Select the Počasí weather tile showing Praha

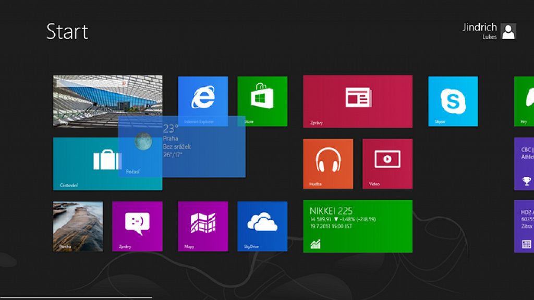coord(182,146)
